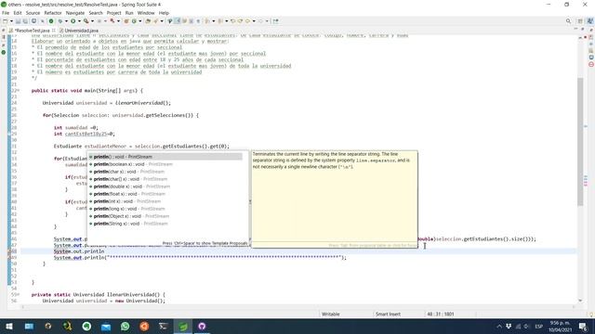Open the Refactor menu
The image size is (595, 334).
click(x=53, y=13)
